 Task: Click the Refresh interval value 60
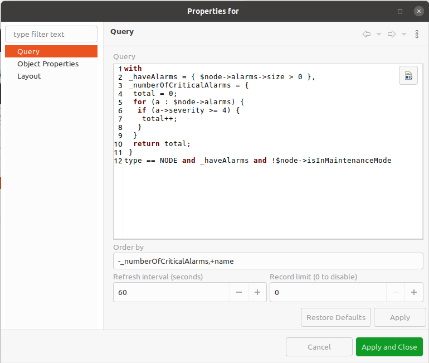point(172,292)
